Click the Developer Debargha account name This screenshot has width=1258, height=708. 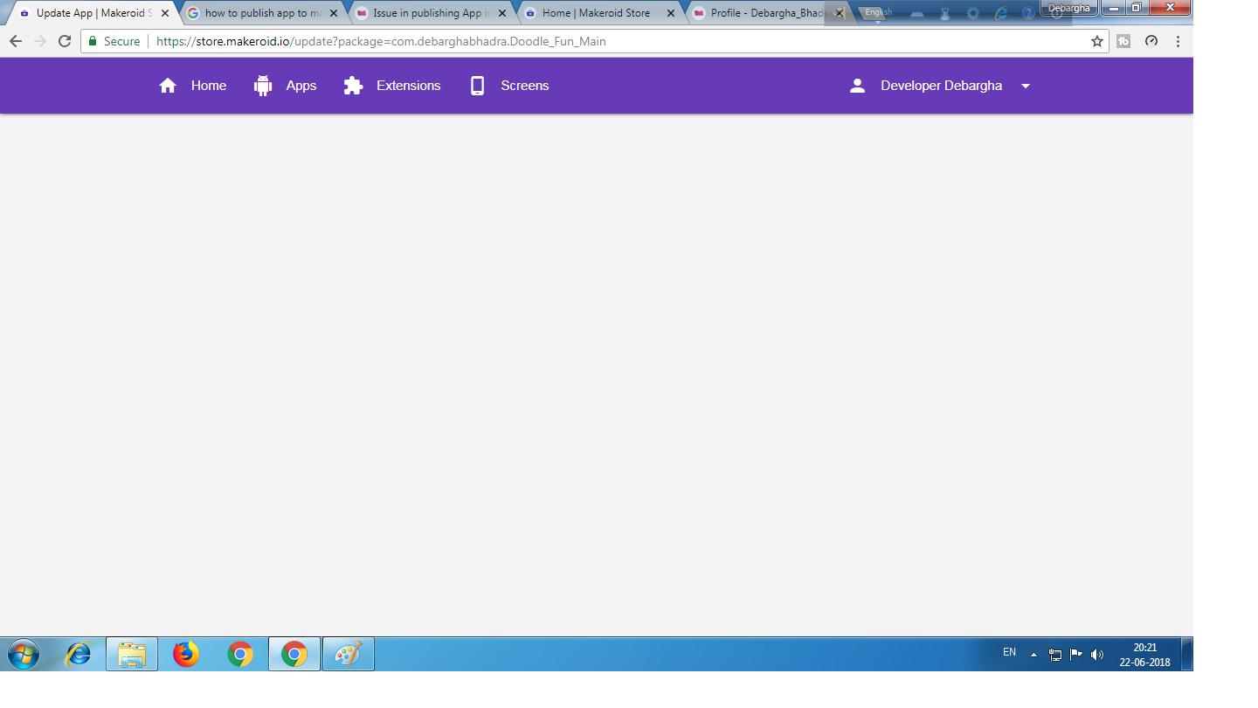[941, 86]
